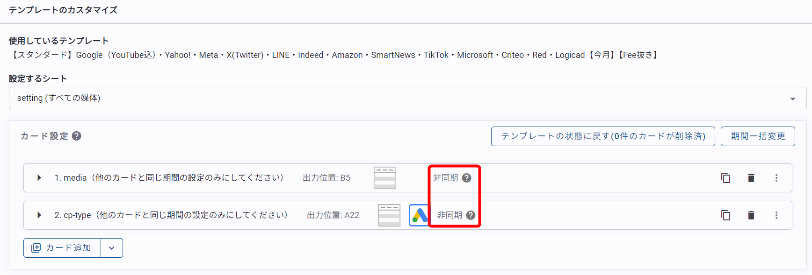
Task: Select the 2. cp-type card title text
Action: click(171, 215)
